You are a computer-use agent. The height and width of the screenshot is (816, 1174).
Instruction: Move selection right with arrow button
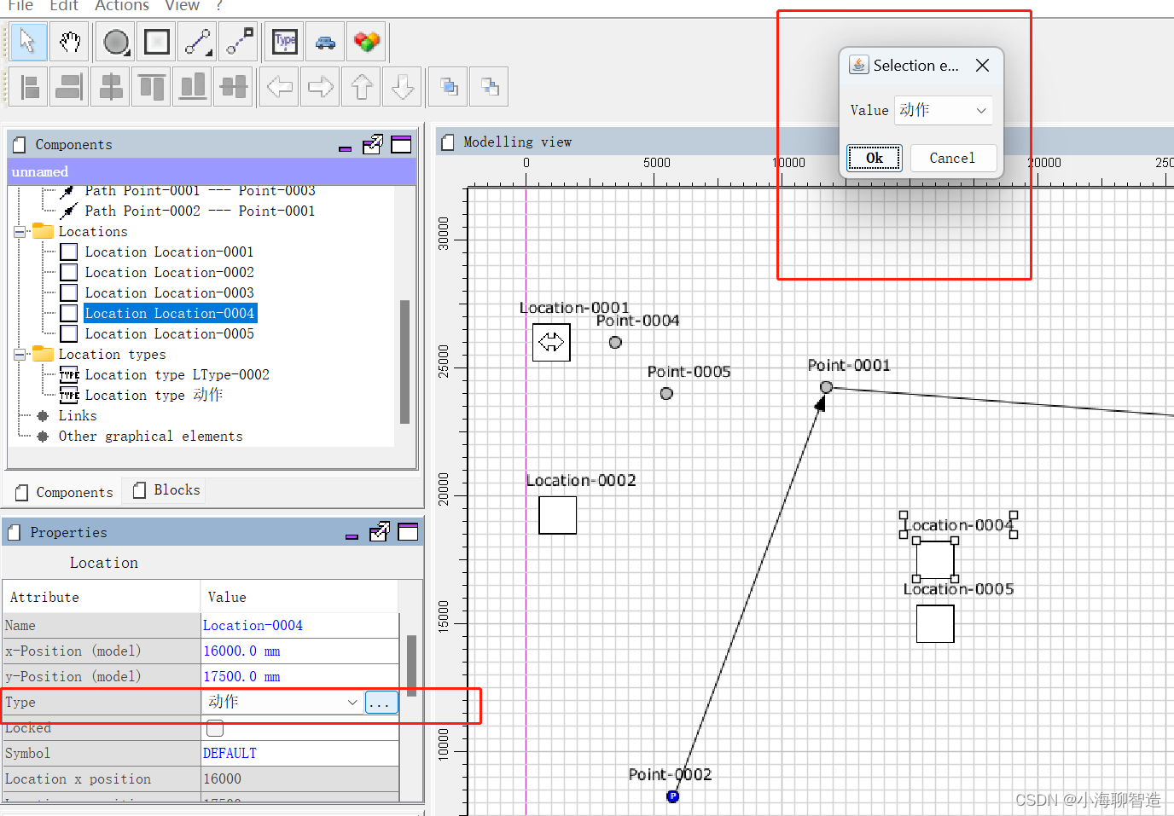click(x=321, y=86)
